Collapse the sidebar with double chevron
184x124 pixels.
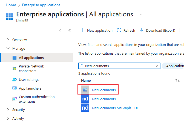[70, 30]
